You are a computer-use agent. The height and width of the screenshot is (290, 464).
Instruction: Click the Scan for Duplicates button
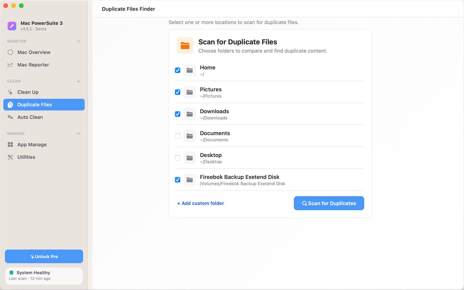[x=329, y=203]
